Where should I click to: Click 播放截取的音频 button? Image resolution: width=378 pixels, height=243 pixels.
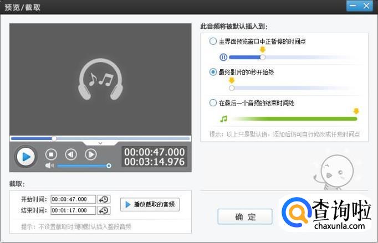click(150, 205)
